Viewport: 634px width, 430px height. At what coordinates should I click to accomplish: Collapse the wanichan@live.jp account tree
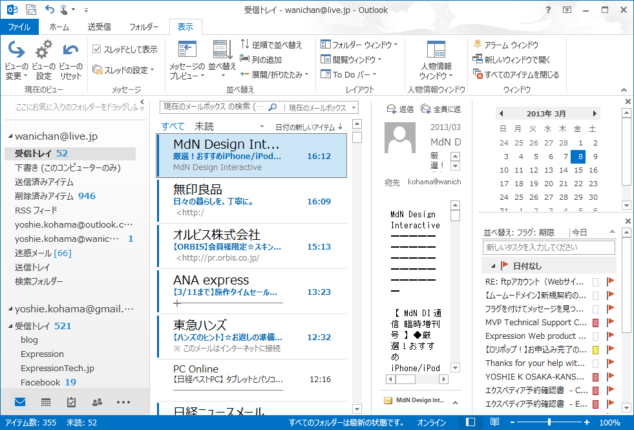[10, 136]
